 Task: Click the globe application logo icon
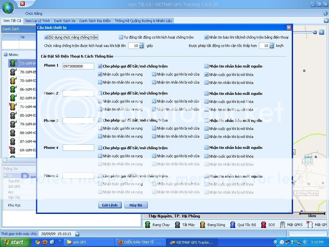coord(8,7)
